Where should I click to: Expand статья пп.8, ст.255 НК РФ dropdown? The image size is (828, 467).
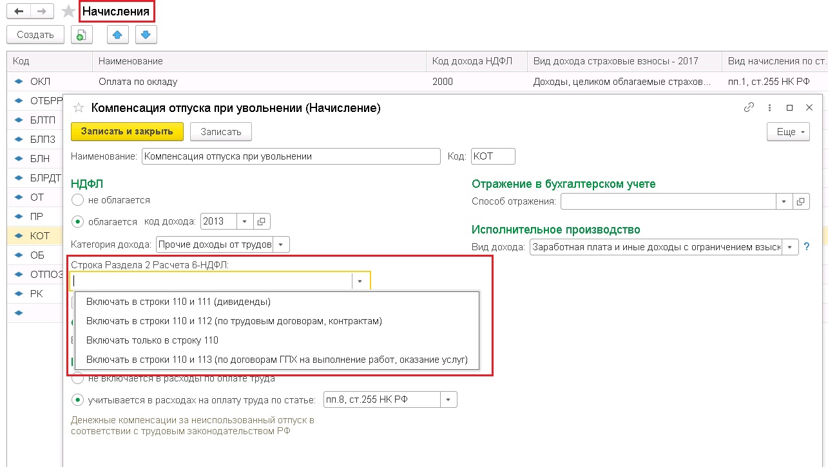point(448,399)
